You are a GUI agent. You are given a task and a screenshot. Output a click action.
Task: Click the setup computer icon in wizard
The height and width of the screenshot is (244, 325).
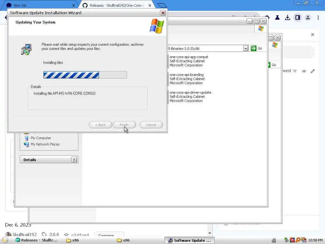26,49
